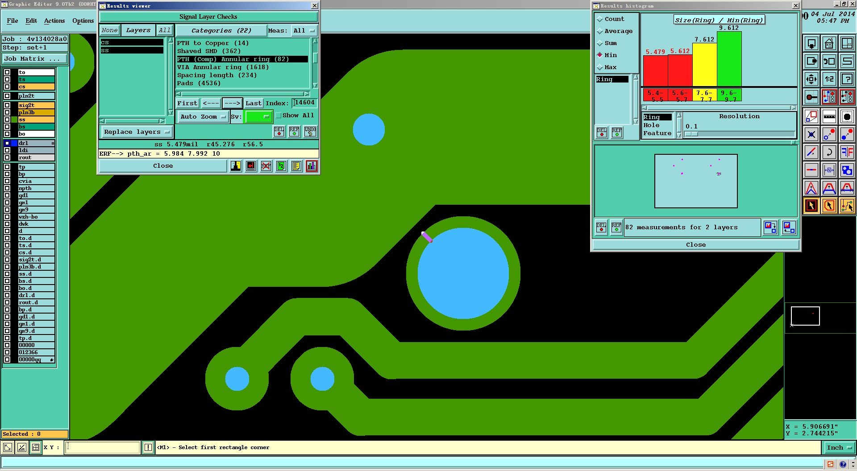
Task: Select the Layers header in Results viewer
Action: 138,30
